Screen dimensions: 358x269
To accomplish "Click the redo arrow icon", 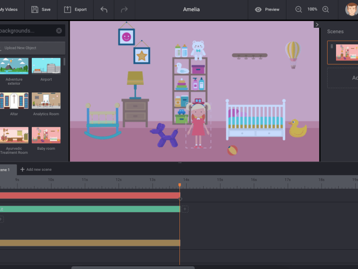I will coord(124,9).
